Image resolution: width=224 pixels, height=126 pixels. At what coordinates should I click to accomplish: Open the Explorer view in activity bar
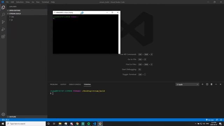coord(3,7)
